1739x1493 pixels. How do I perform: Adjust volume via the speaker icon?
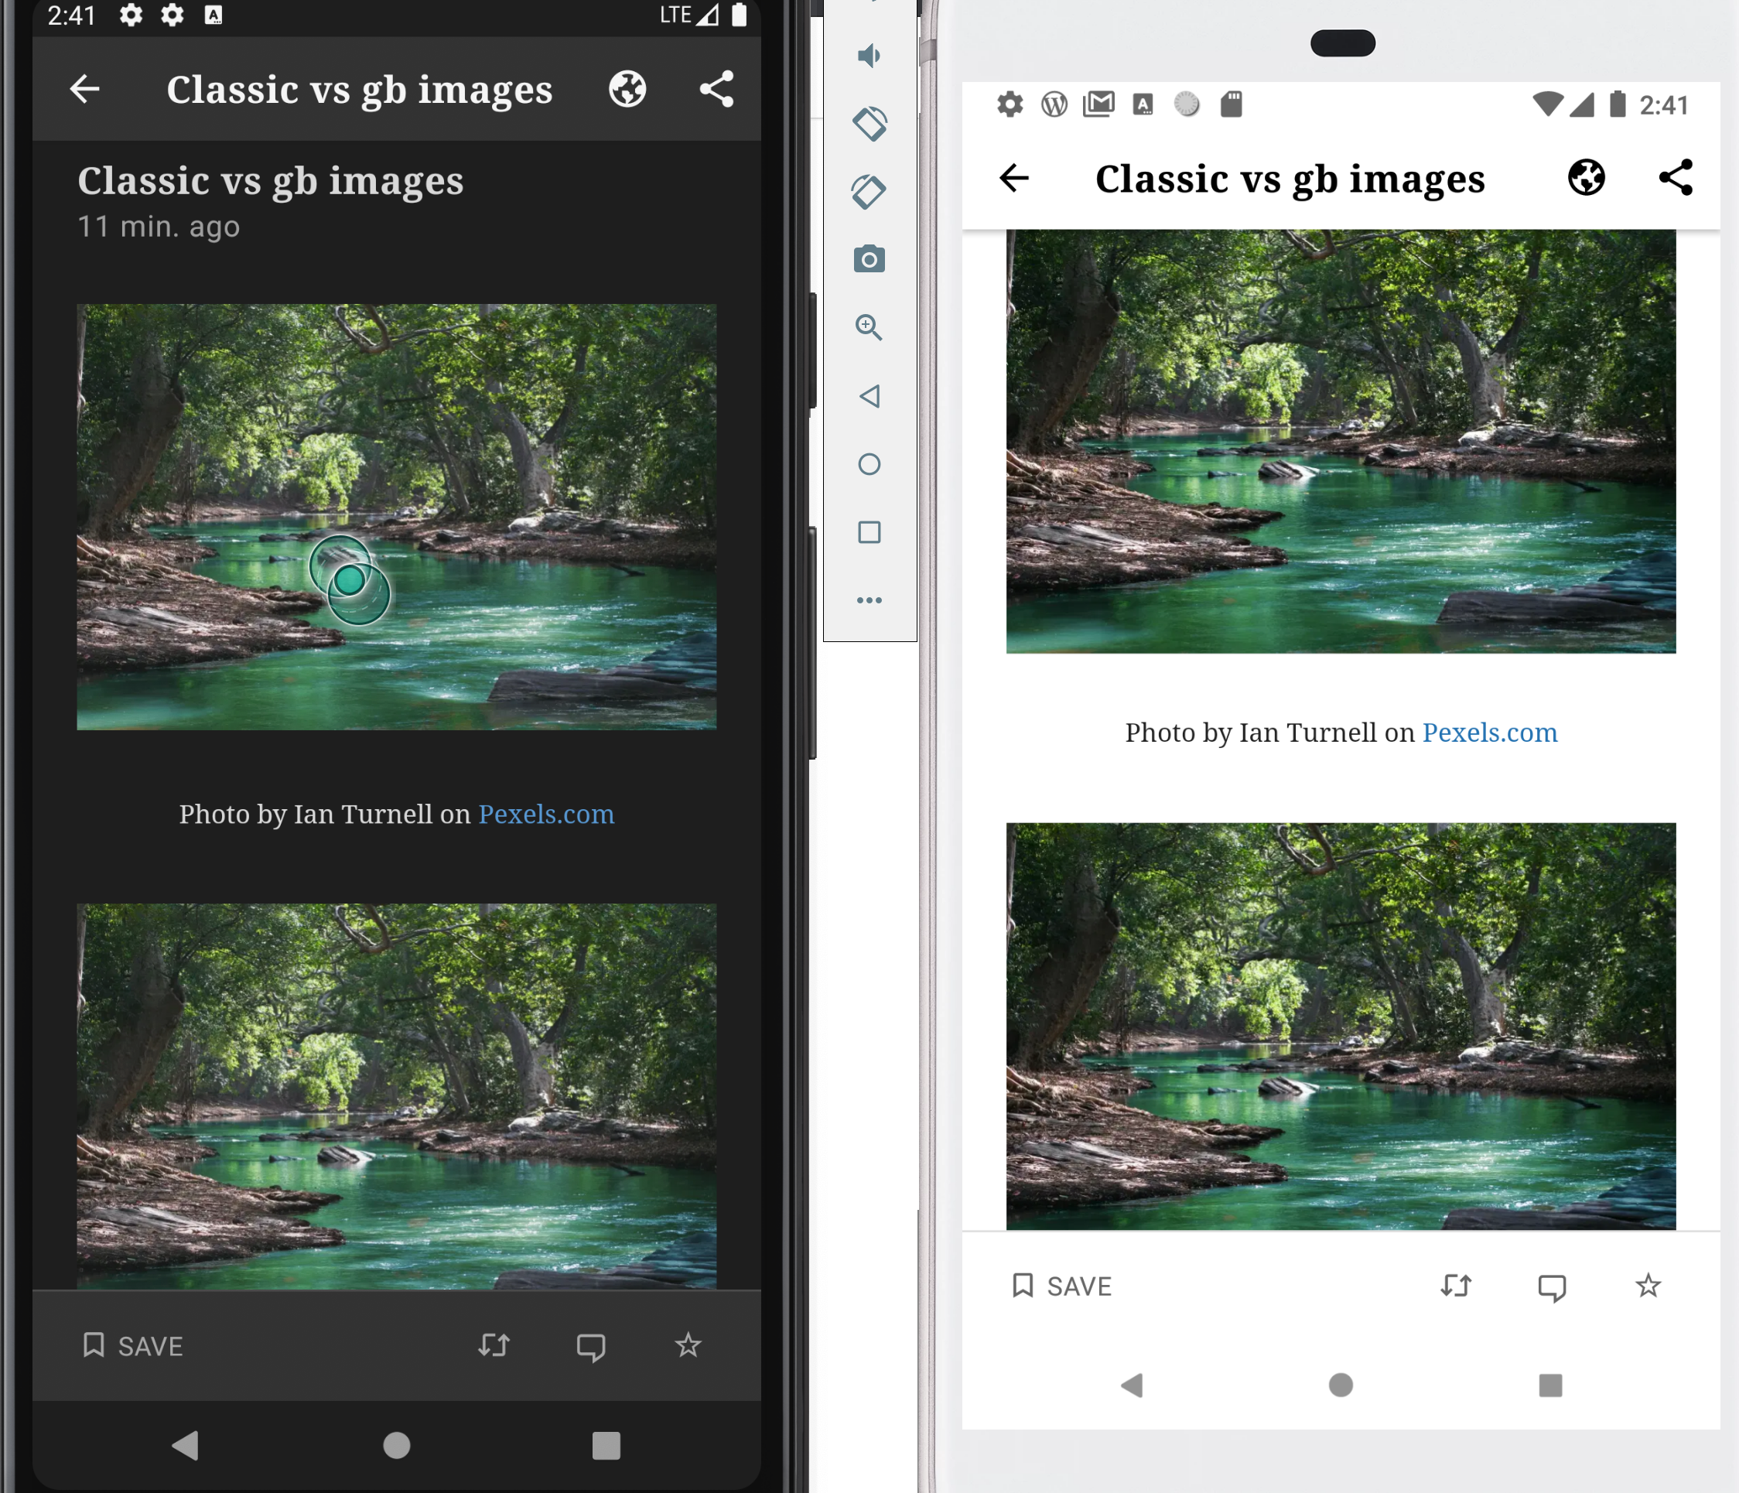(869, 56)
